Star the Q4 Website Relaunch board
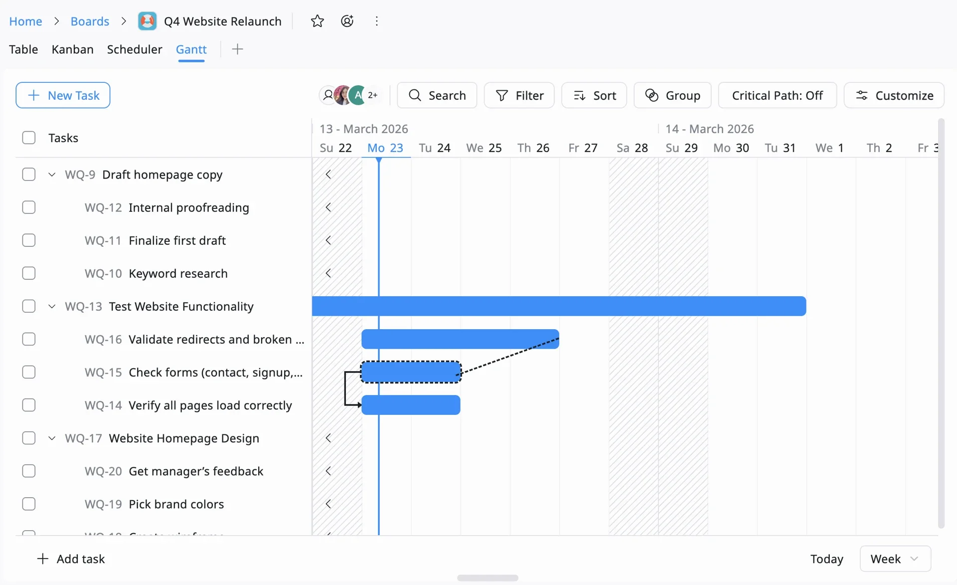The image size is (957, 585). click(x=317, y=21)
